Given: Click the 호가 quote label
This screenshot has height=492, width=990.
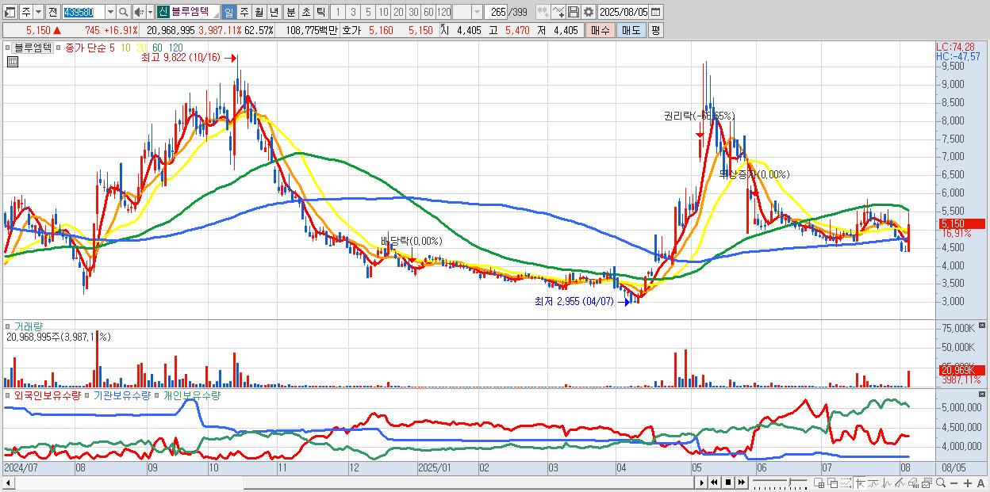Looking at the screenshot, I should [351, 30].
